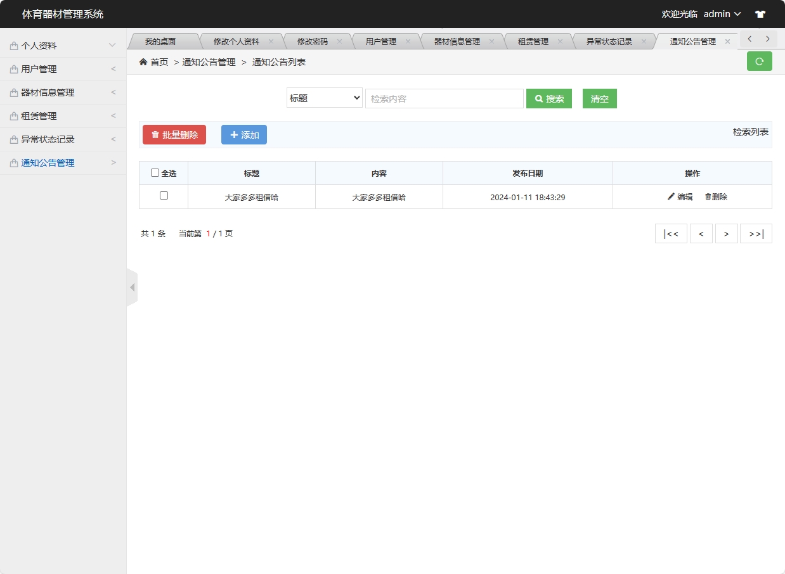
Task: Click the home icon next to 首页 breadcrumb
Action: (144, 62)
